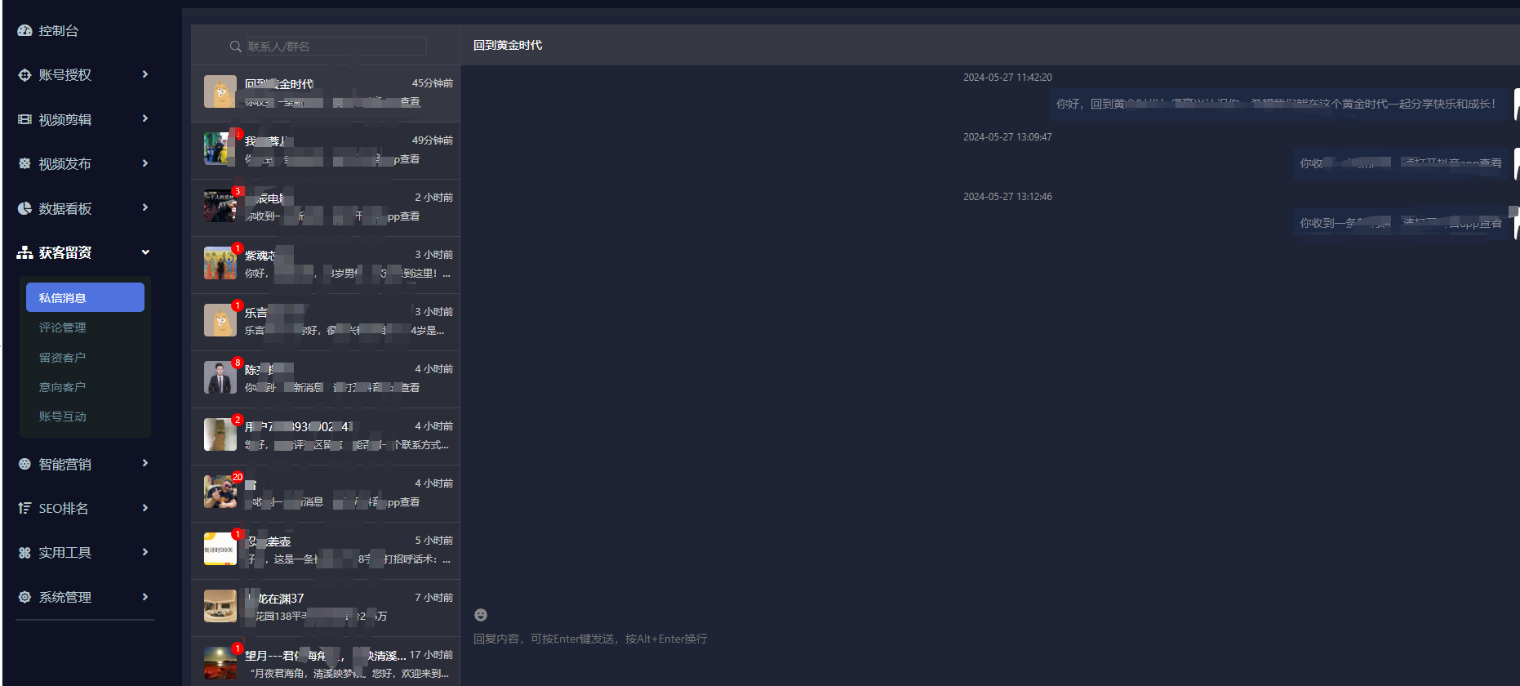
Task: Click the SEO排名 ranking icon
Action: coord(24,508)
